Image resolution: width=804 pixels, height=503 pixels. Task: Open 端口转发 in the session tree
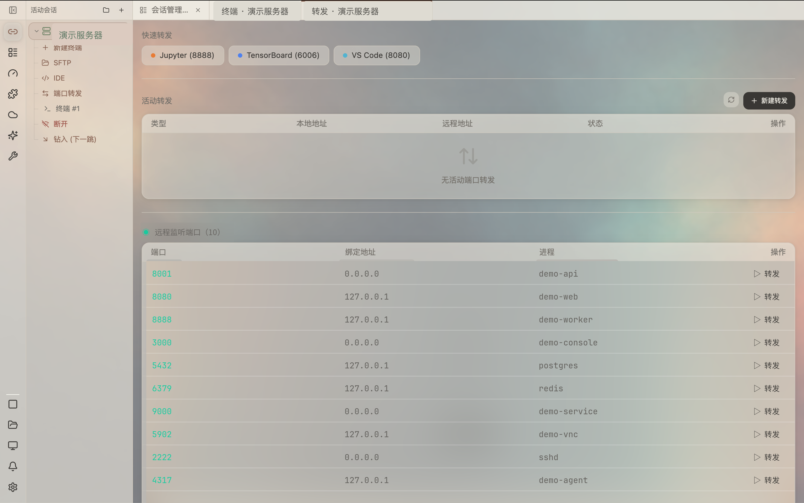click(x=68, y=93)
